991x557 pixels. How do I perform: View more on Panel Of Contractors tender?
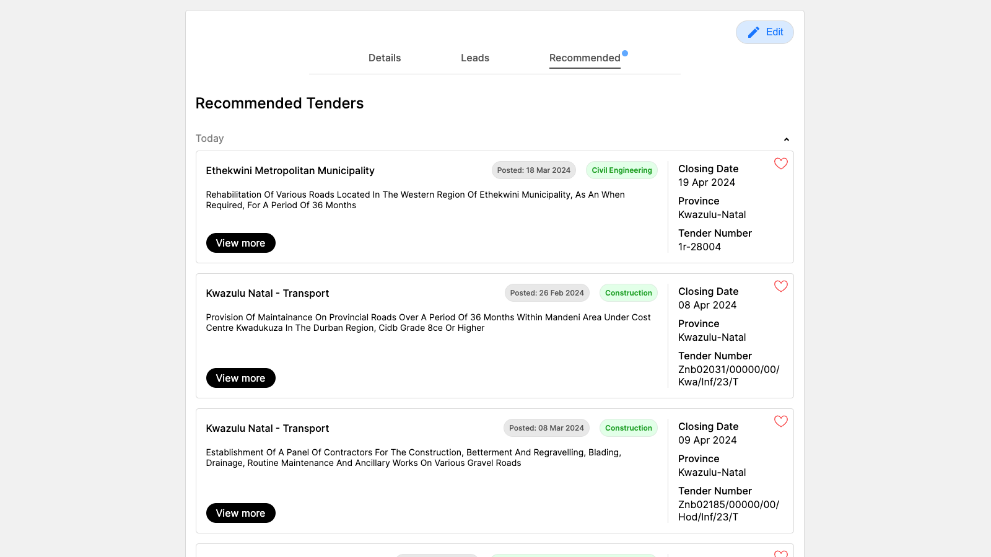(241, 513)
